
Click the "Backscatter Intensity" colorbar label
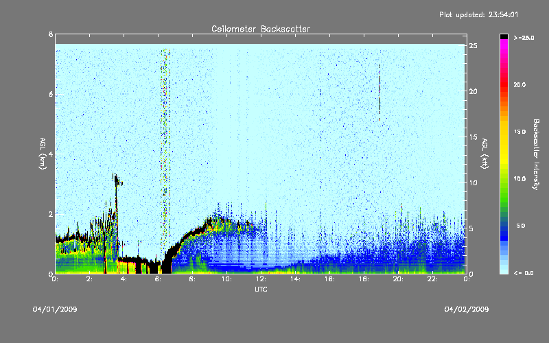click(536, 154)
